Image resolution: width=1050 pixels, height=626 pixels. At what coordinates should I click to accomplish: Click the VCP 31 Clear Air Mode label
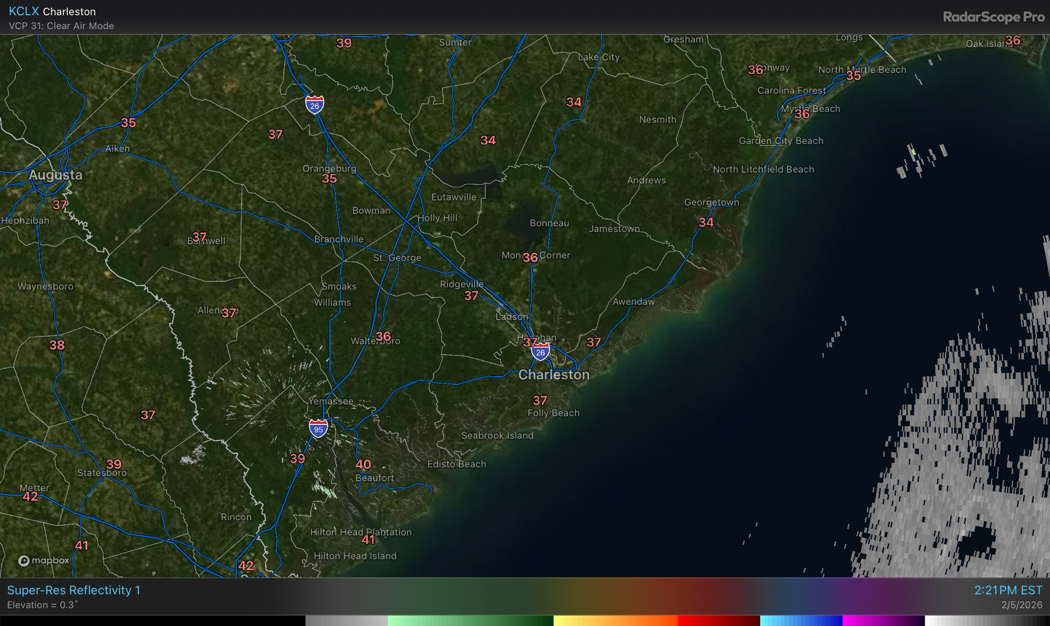pos(61,26)
